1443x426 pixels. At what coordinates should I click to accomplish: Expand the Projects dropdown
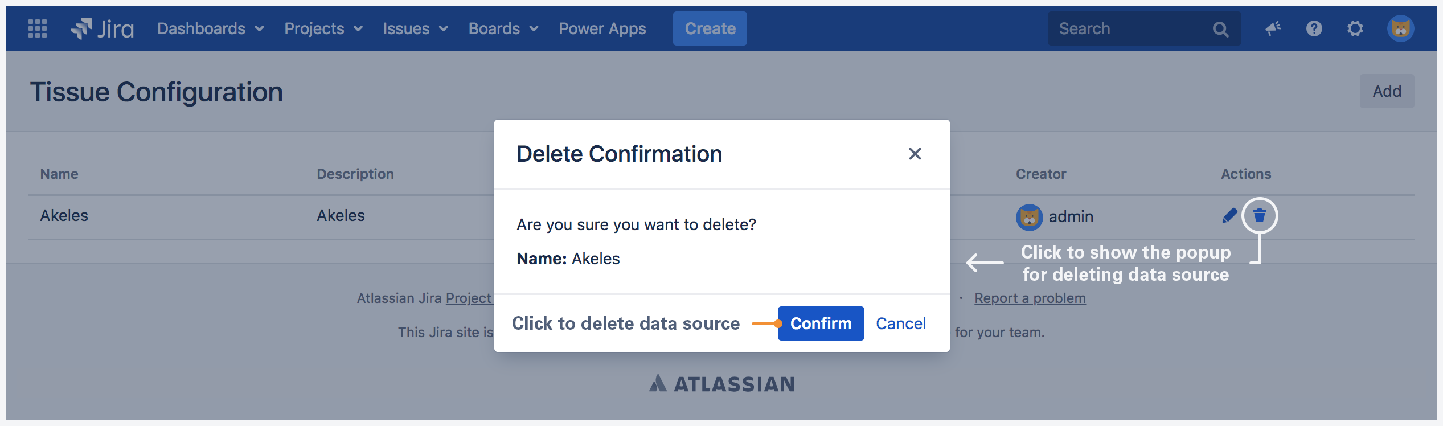click(x=323, y=28)
